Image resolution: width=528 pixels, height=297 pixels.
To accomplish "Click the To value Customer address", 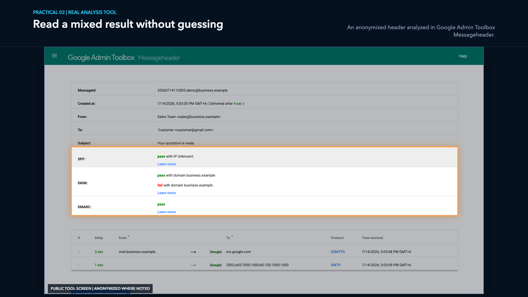I will [x=186, y=130].
